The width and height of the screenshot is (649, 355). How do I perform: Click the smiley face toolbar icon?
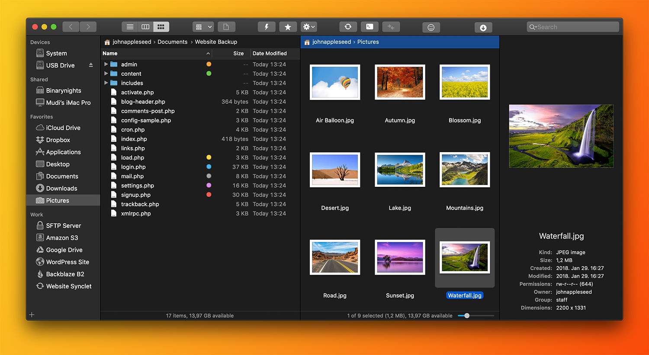coord(431,28)
